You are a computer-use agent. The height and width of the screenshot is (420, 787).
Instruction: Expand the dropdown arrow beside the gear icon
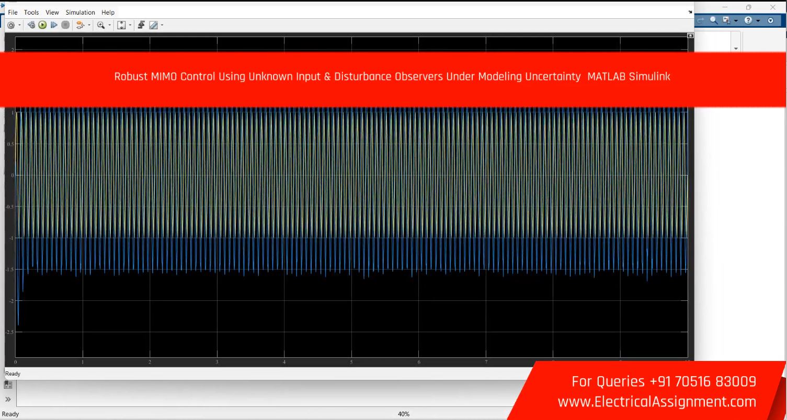(20, 25)
